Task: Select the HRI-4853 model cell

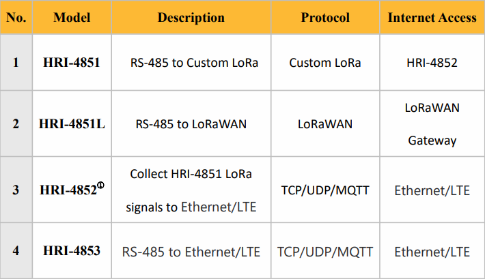Action: pyautogui.click(x=71, y=251)
